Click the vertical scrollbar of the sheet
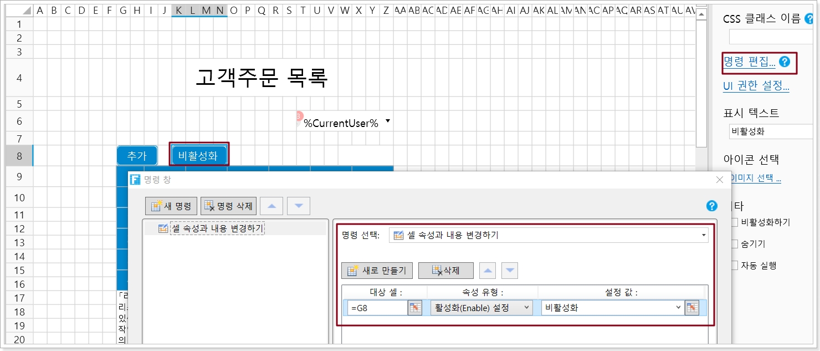The width and height of the screenshot is (820, 351). tap(701, 78)
